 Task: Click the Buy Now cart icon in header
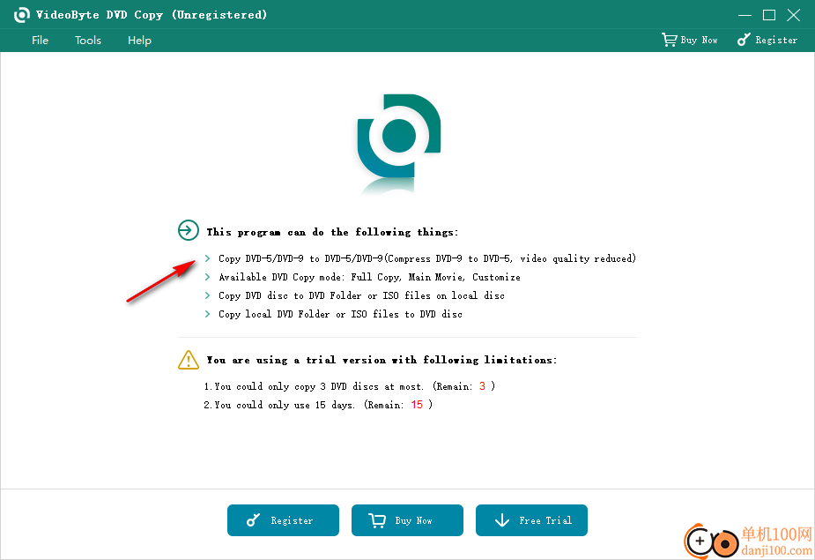[669, 40]
